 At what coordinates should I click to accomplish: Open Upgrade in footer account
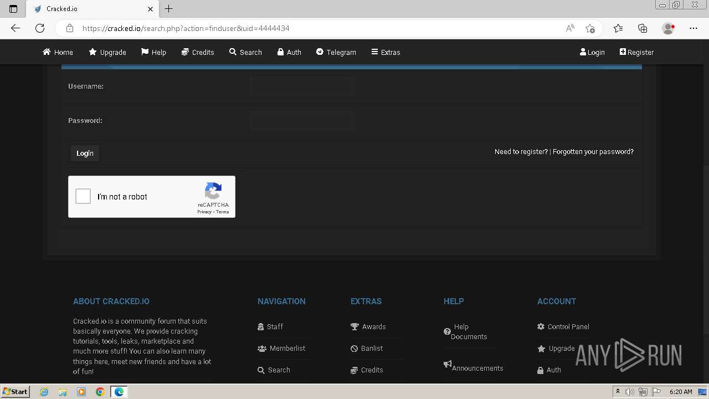(x=556, y=348)
